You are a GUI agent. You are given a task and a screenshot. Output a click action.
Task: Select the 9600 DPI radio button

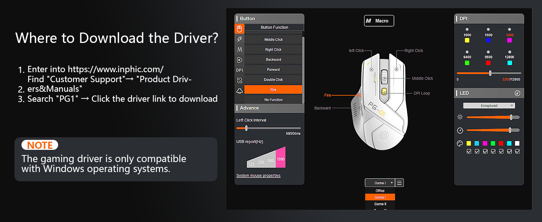(488, 52)
